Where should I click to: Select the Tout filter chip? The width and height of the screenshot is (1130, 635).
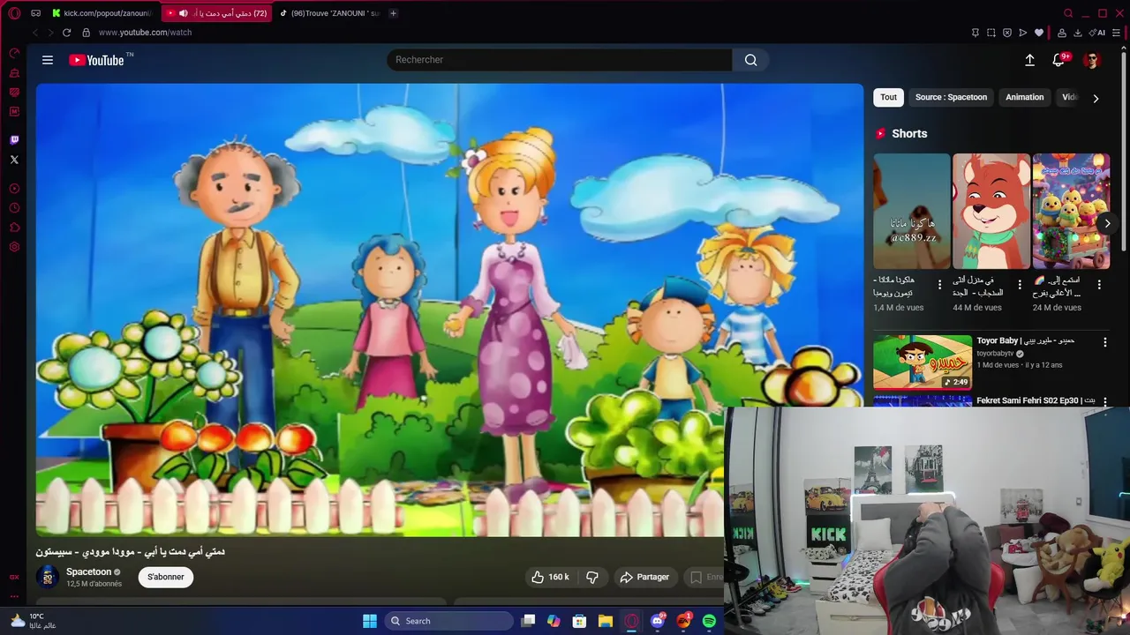point(888,97)
